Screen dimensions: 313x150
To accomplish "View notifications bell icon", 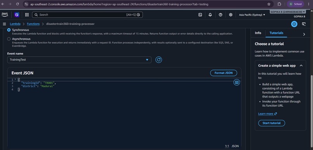I will point(210,15).
